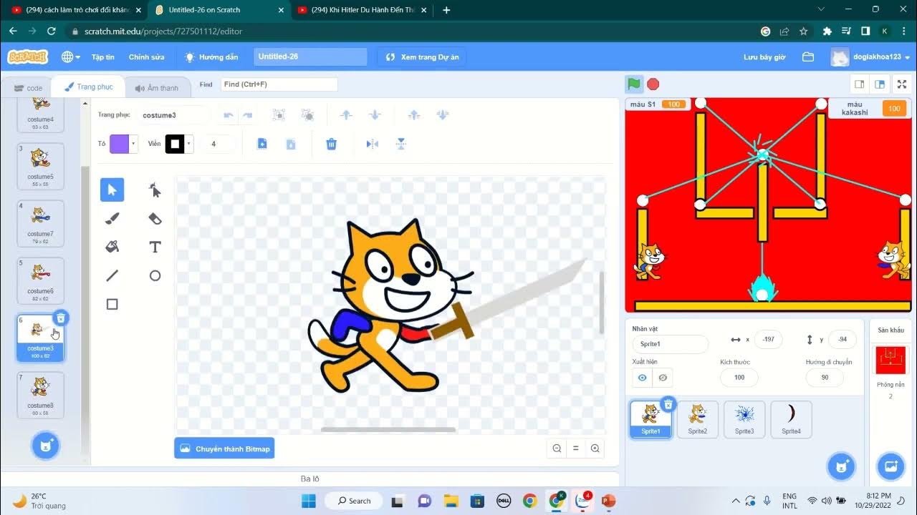Switch to the Trang phục tab

tap(88, 87)
